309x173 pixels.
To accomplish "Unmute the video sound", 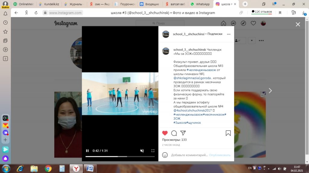I will tap(142, 151).
